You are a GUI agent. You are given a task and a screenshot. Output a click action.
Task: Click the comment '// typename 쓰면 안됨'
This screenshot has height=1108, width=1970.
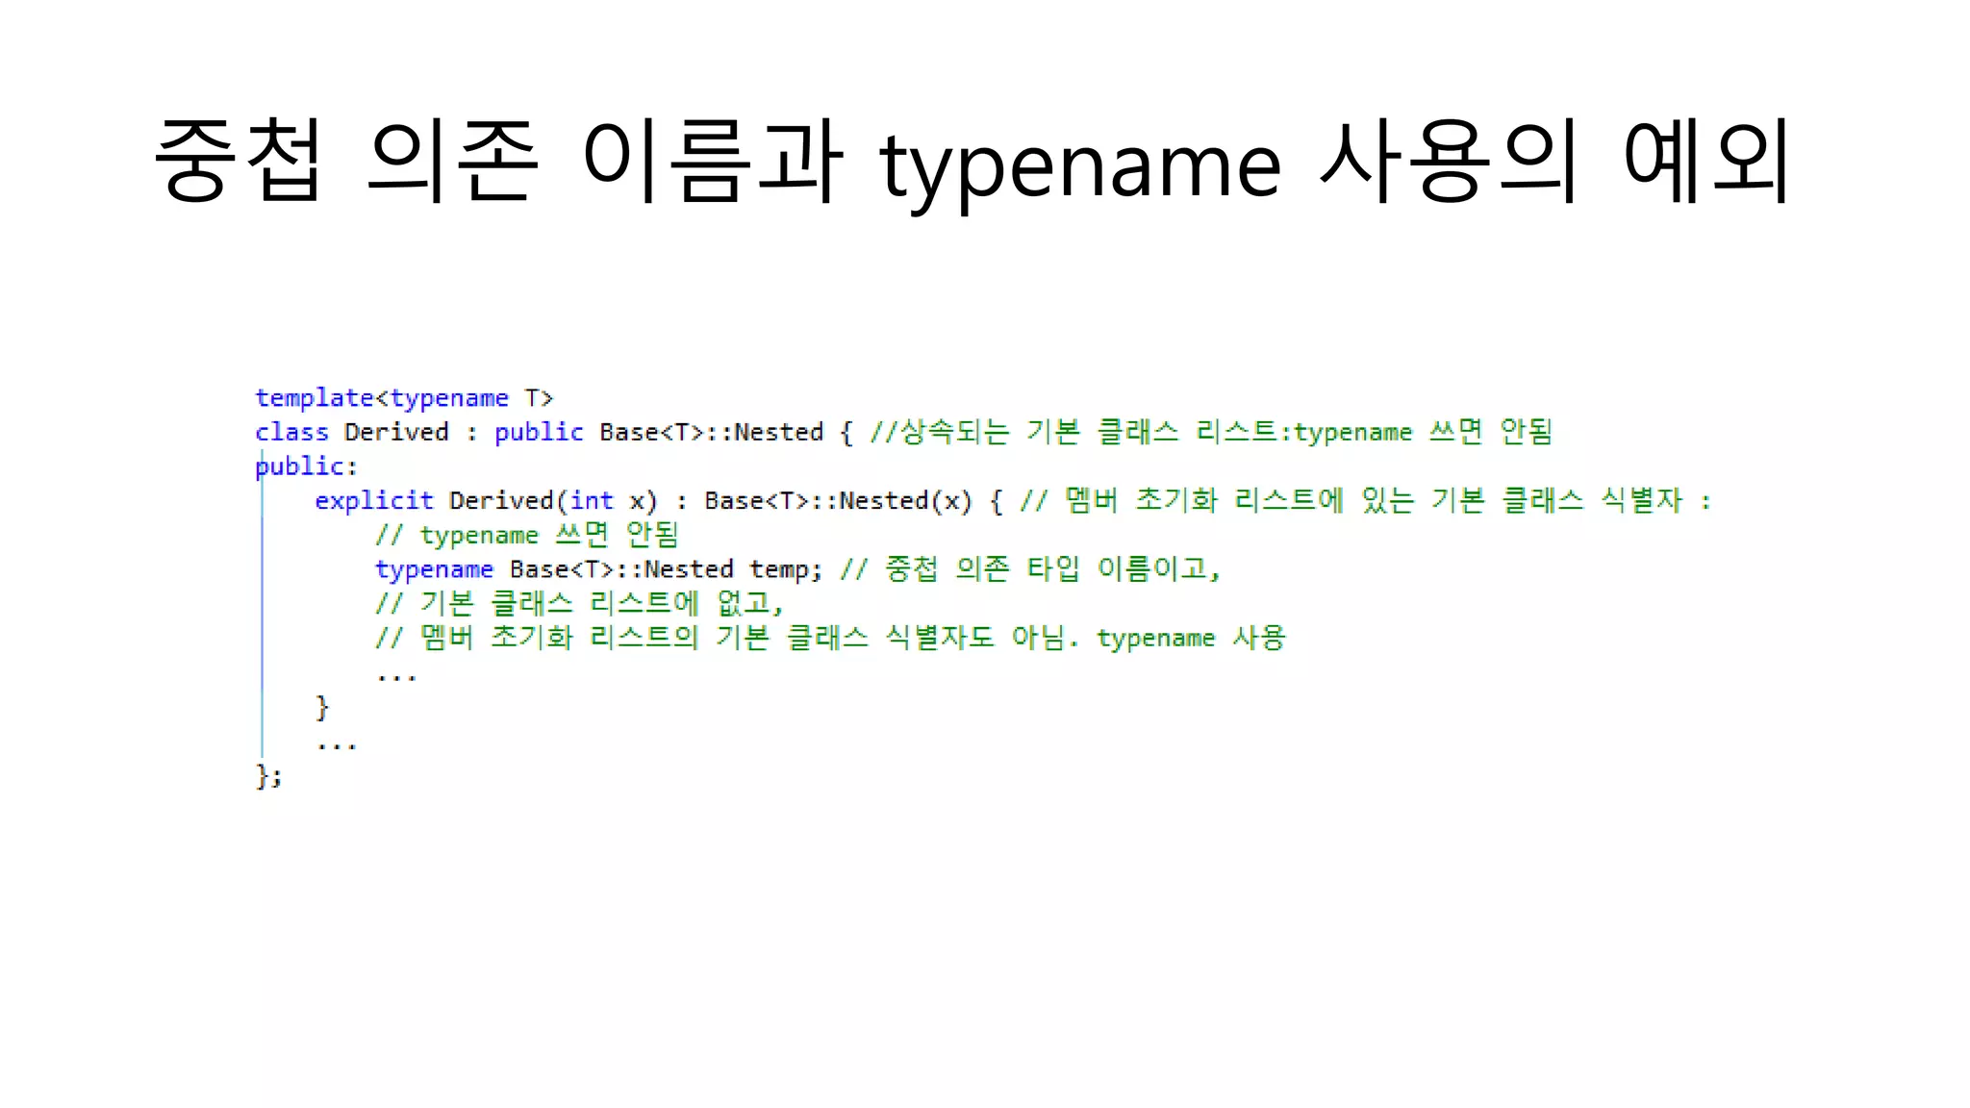click(x=527, y=535)
